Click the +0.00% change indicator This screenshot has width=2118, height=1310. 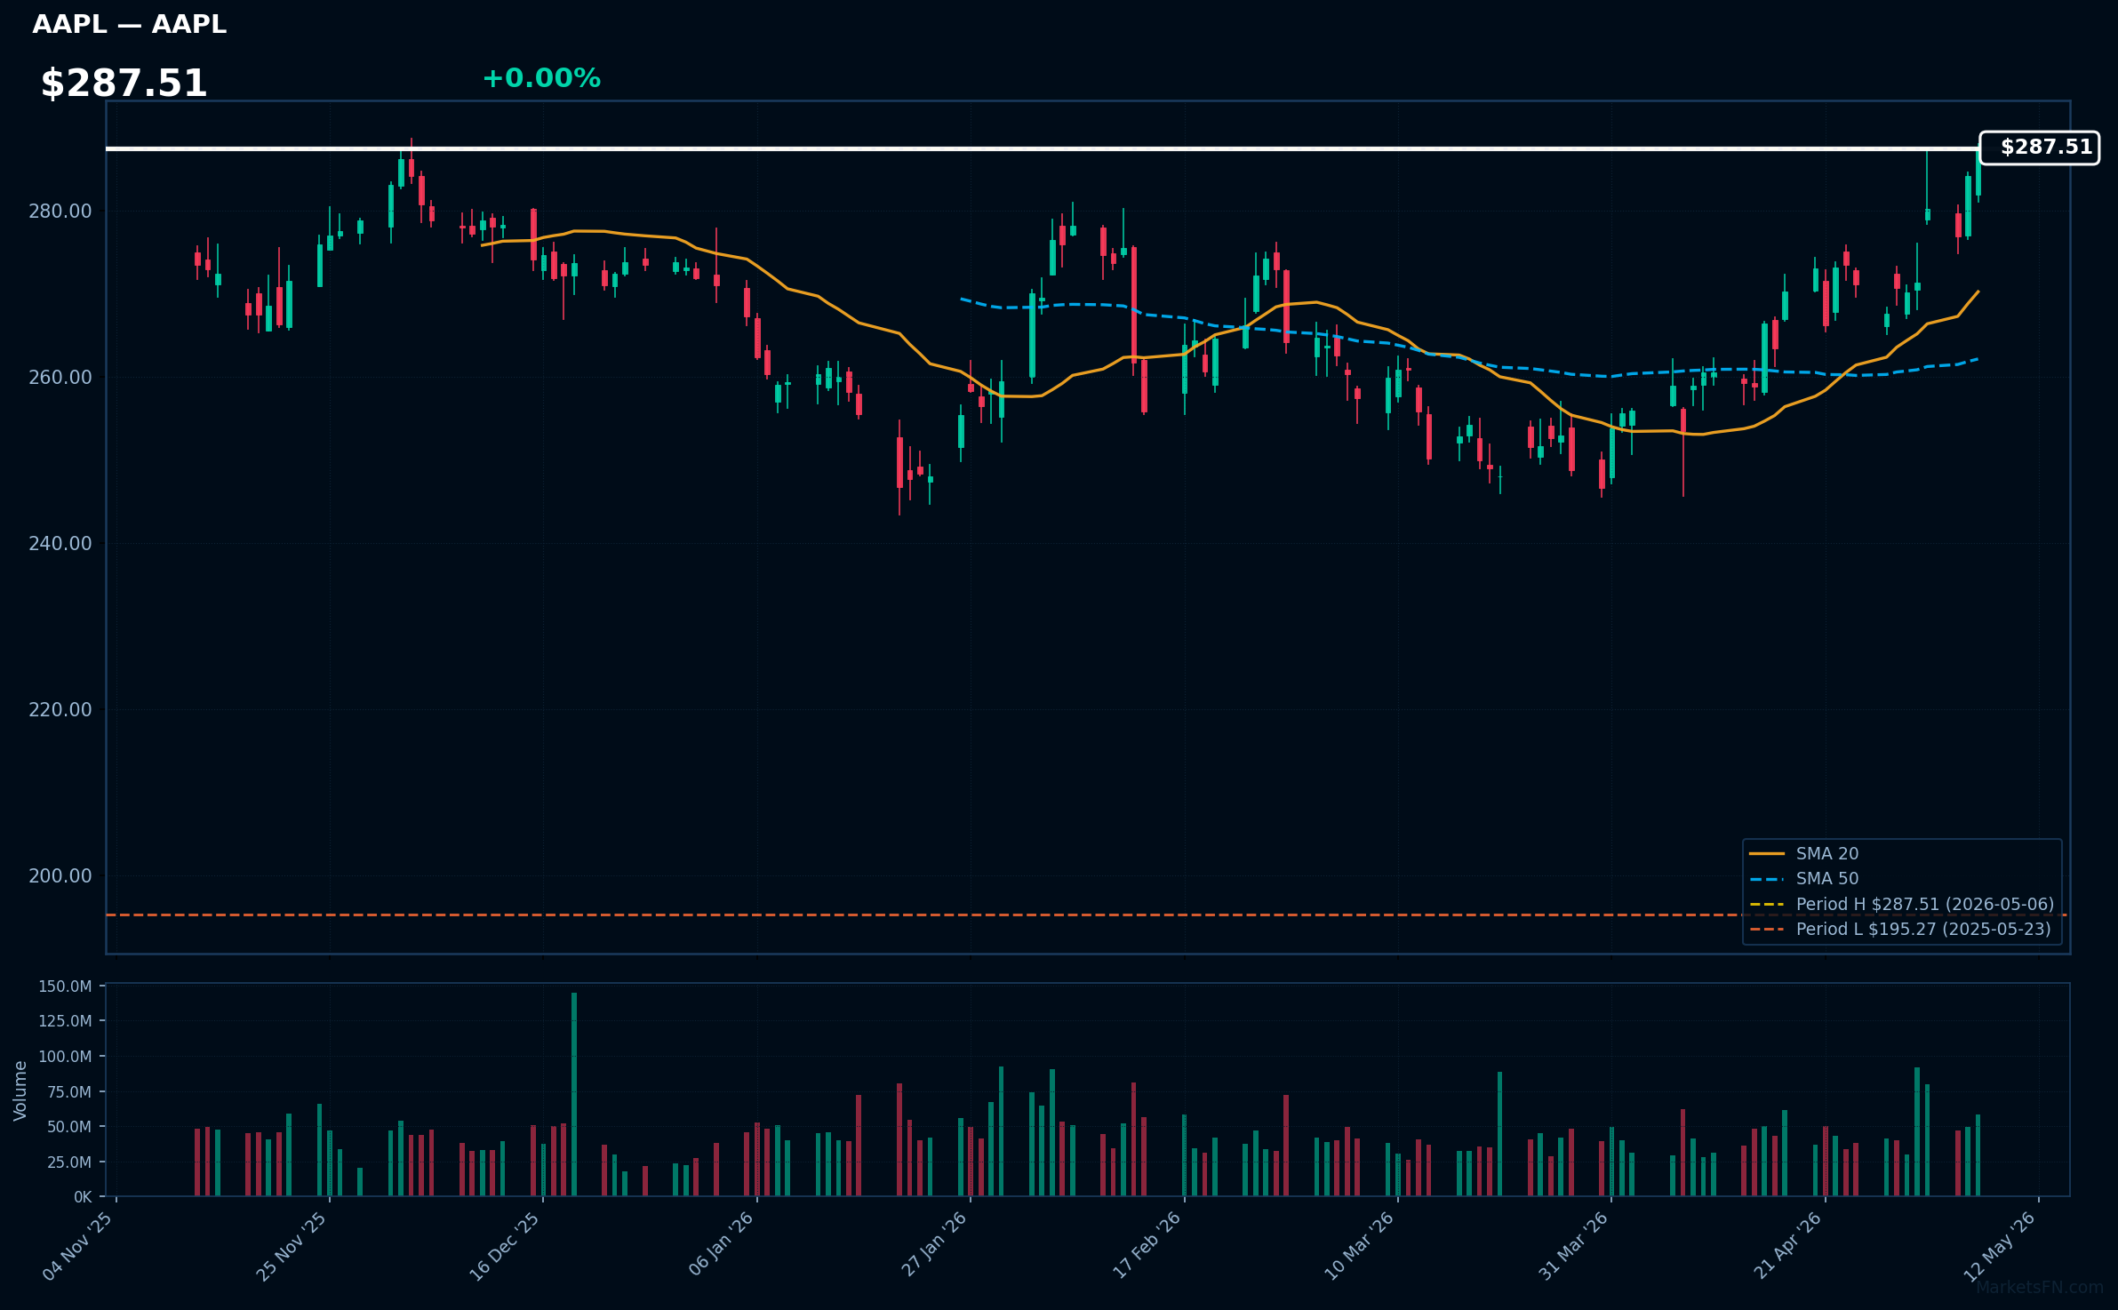pos(541,78)
